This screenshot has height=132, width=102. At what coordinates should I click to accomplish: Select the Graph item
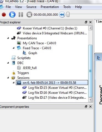coord(33,53)
